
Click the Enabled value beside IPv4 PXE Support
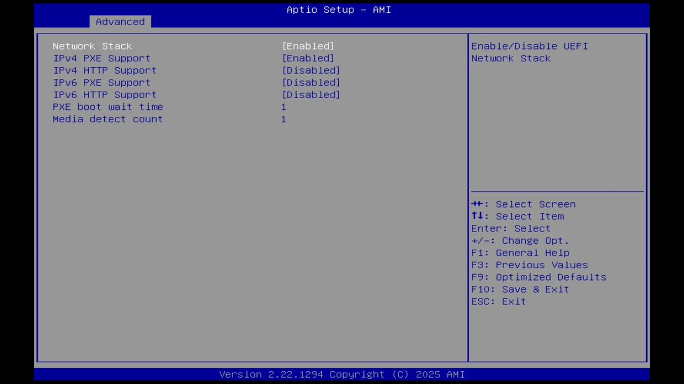coord(308,58)
